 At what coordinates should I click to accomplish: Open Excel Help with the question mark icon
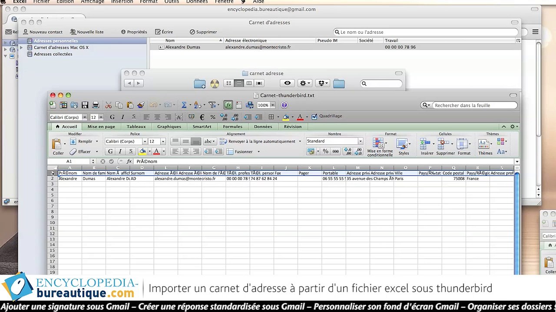[284, 105]
